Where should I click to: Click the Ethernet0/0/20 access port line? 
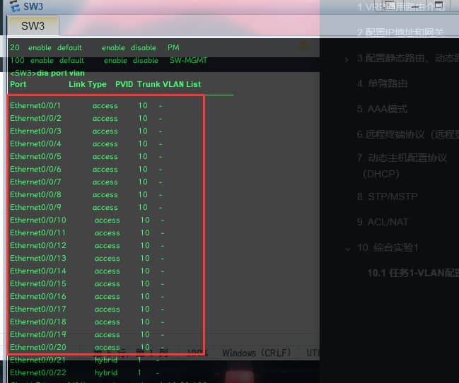[85, 347]
